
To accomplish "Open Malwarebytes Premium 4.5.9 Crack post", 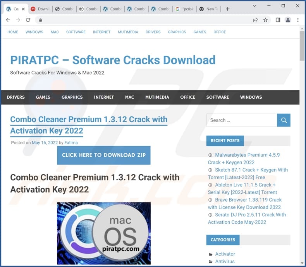I will click(x=244, y=159).
